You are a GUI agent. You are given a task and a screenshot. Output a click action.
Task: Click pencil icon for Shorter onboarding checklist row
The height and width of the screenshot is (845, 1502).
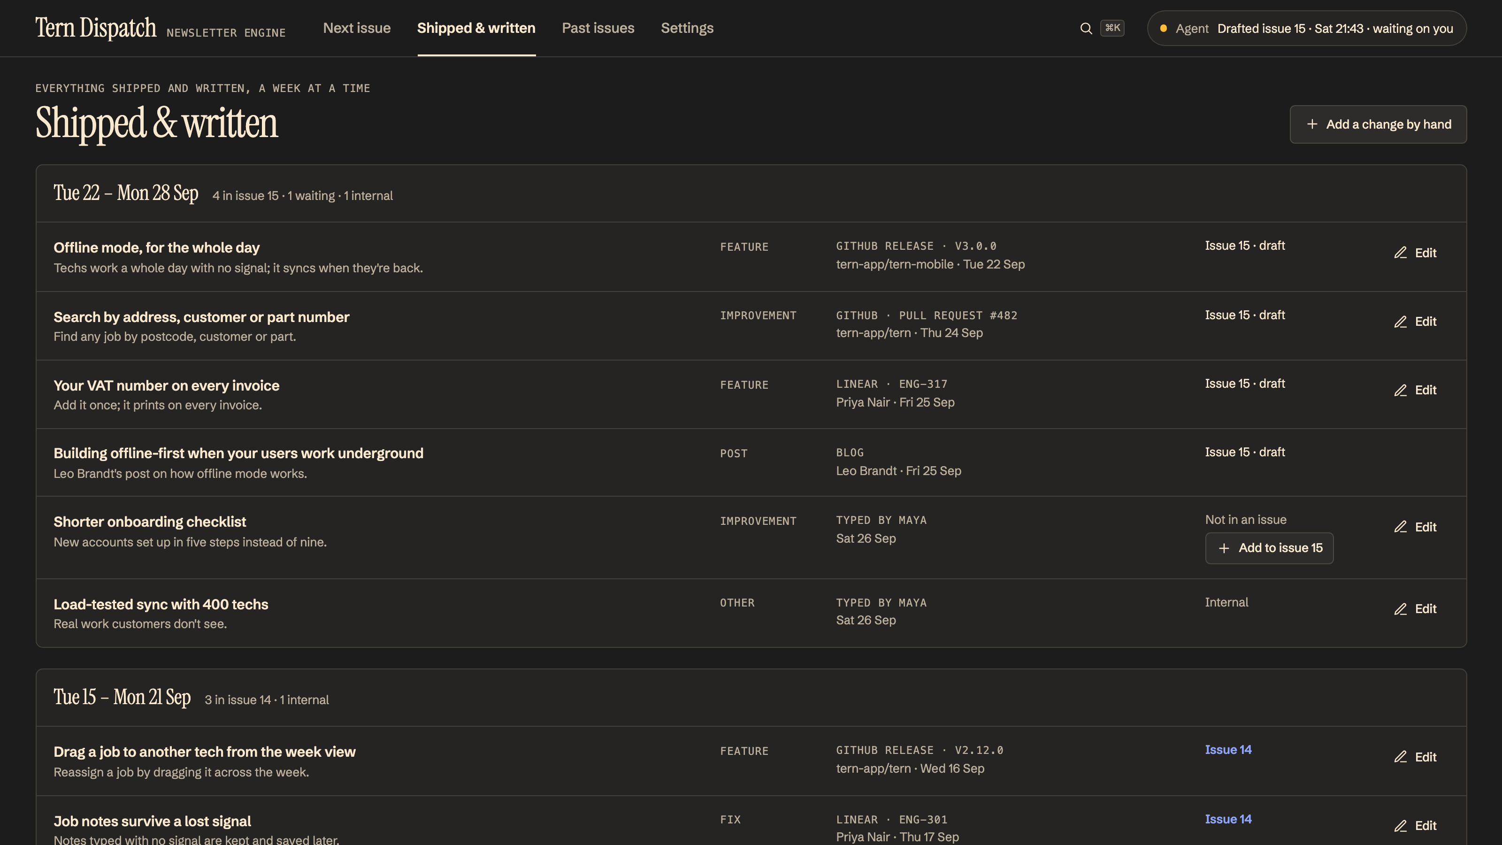pyautogui.click(x=1401, y=527)
